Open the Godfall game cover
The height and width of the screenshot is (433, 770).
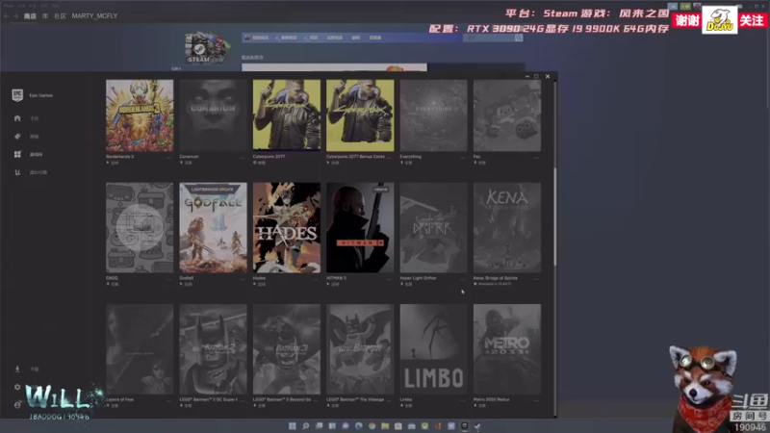pyautogui.click(x=213, y=228)
